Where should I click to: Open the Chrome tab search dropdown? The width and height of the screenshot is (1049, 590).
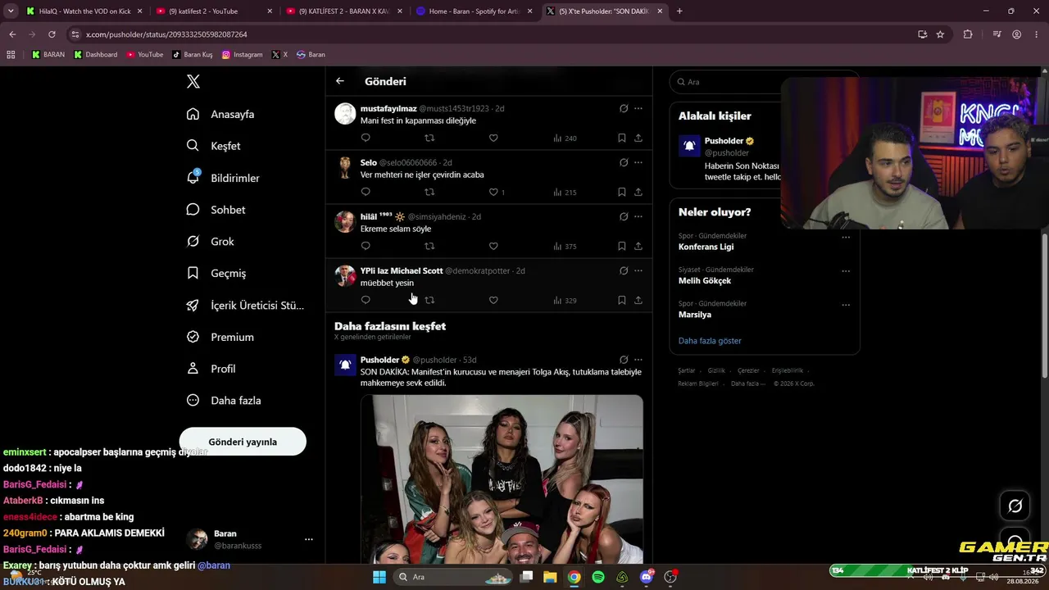point(11,11)
